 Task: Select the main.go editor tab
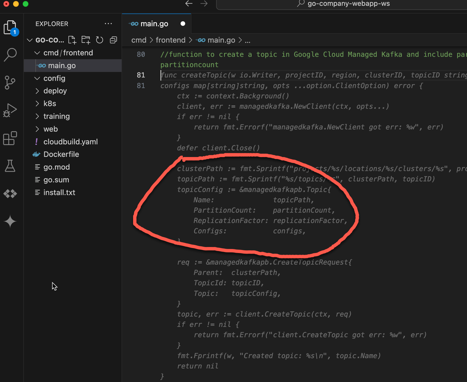[154, 24]
